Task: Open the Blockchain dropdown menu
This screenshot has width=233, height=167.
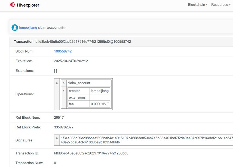Action: coord(198,5)
